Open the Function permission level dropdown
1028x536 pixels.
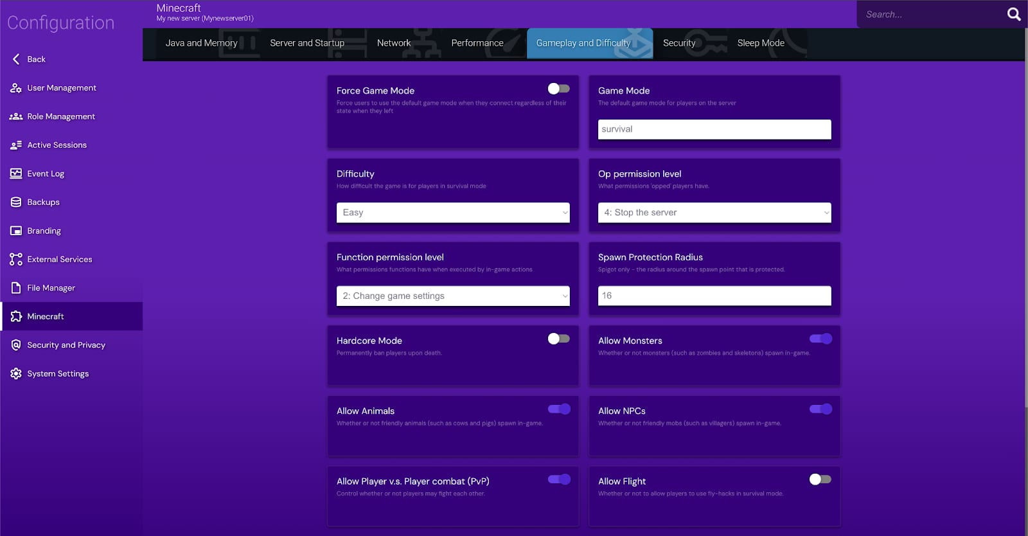point(453,296)
